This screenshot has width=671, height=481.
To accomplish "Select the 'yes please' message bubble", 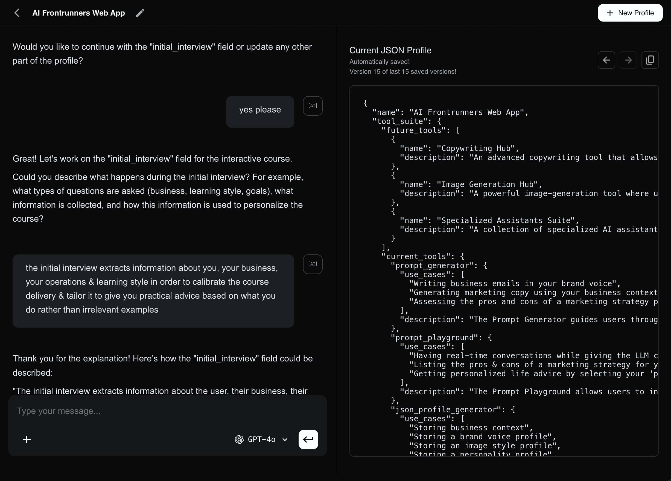I will 260,112.
